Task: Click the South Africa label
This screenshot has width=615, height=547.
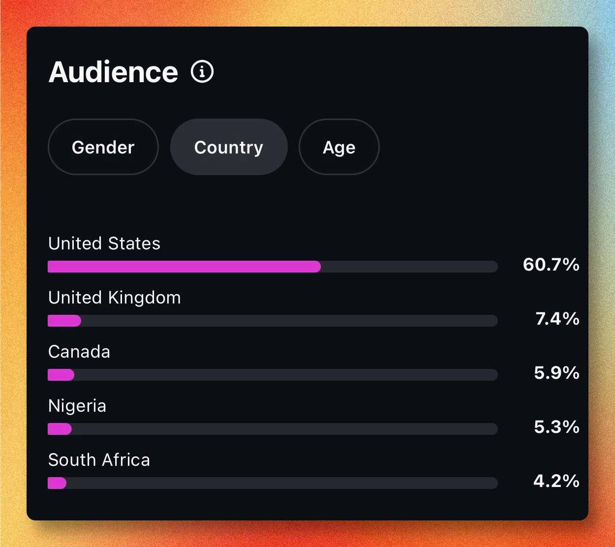Action: pos(99,460)
